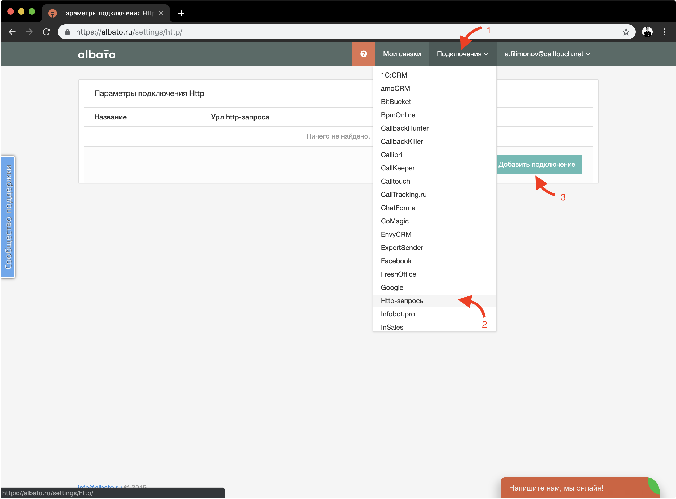Close the Параметры подключения Http tab

pos(161,13)
